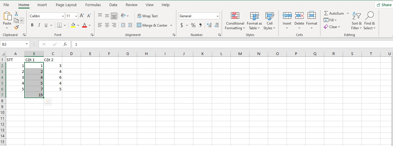
Task: Decrease font size with the smaller A icon
Action: click(x=89, y=16)
